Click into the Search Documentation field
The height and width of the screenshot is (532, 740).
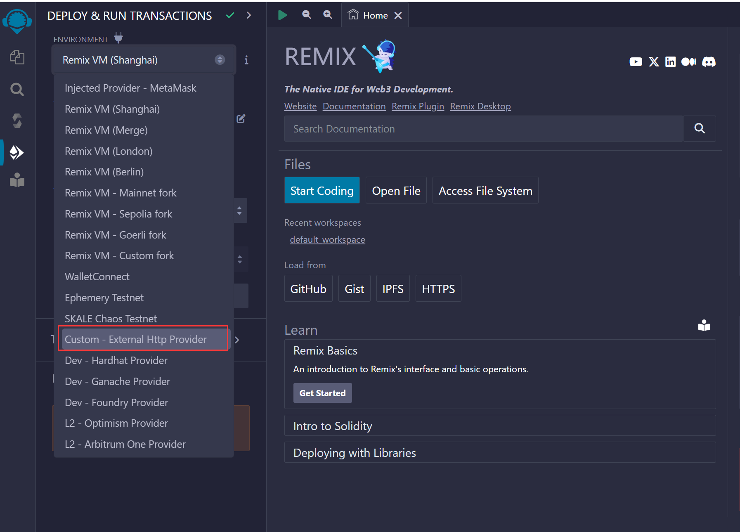click(x=484, y=129)
